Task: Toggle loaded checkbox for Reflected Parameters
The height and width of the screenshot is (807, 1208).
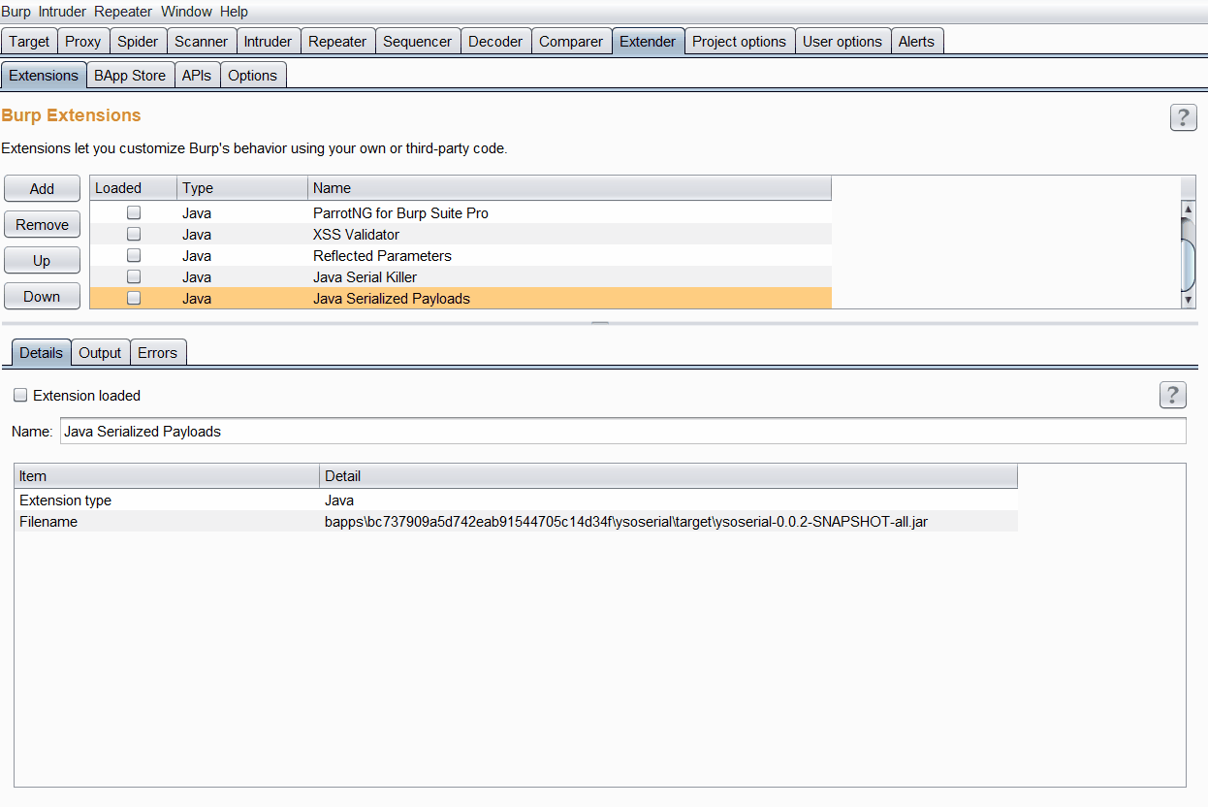Action: pyautogui.click(x=134, y=255)
